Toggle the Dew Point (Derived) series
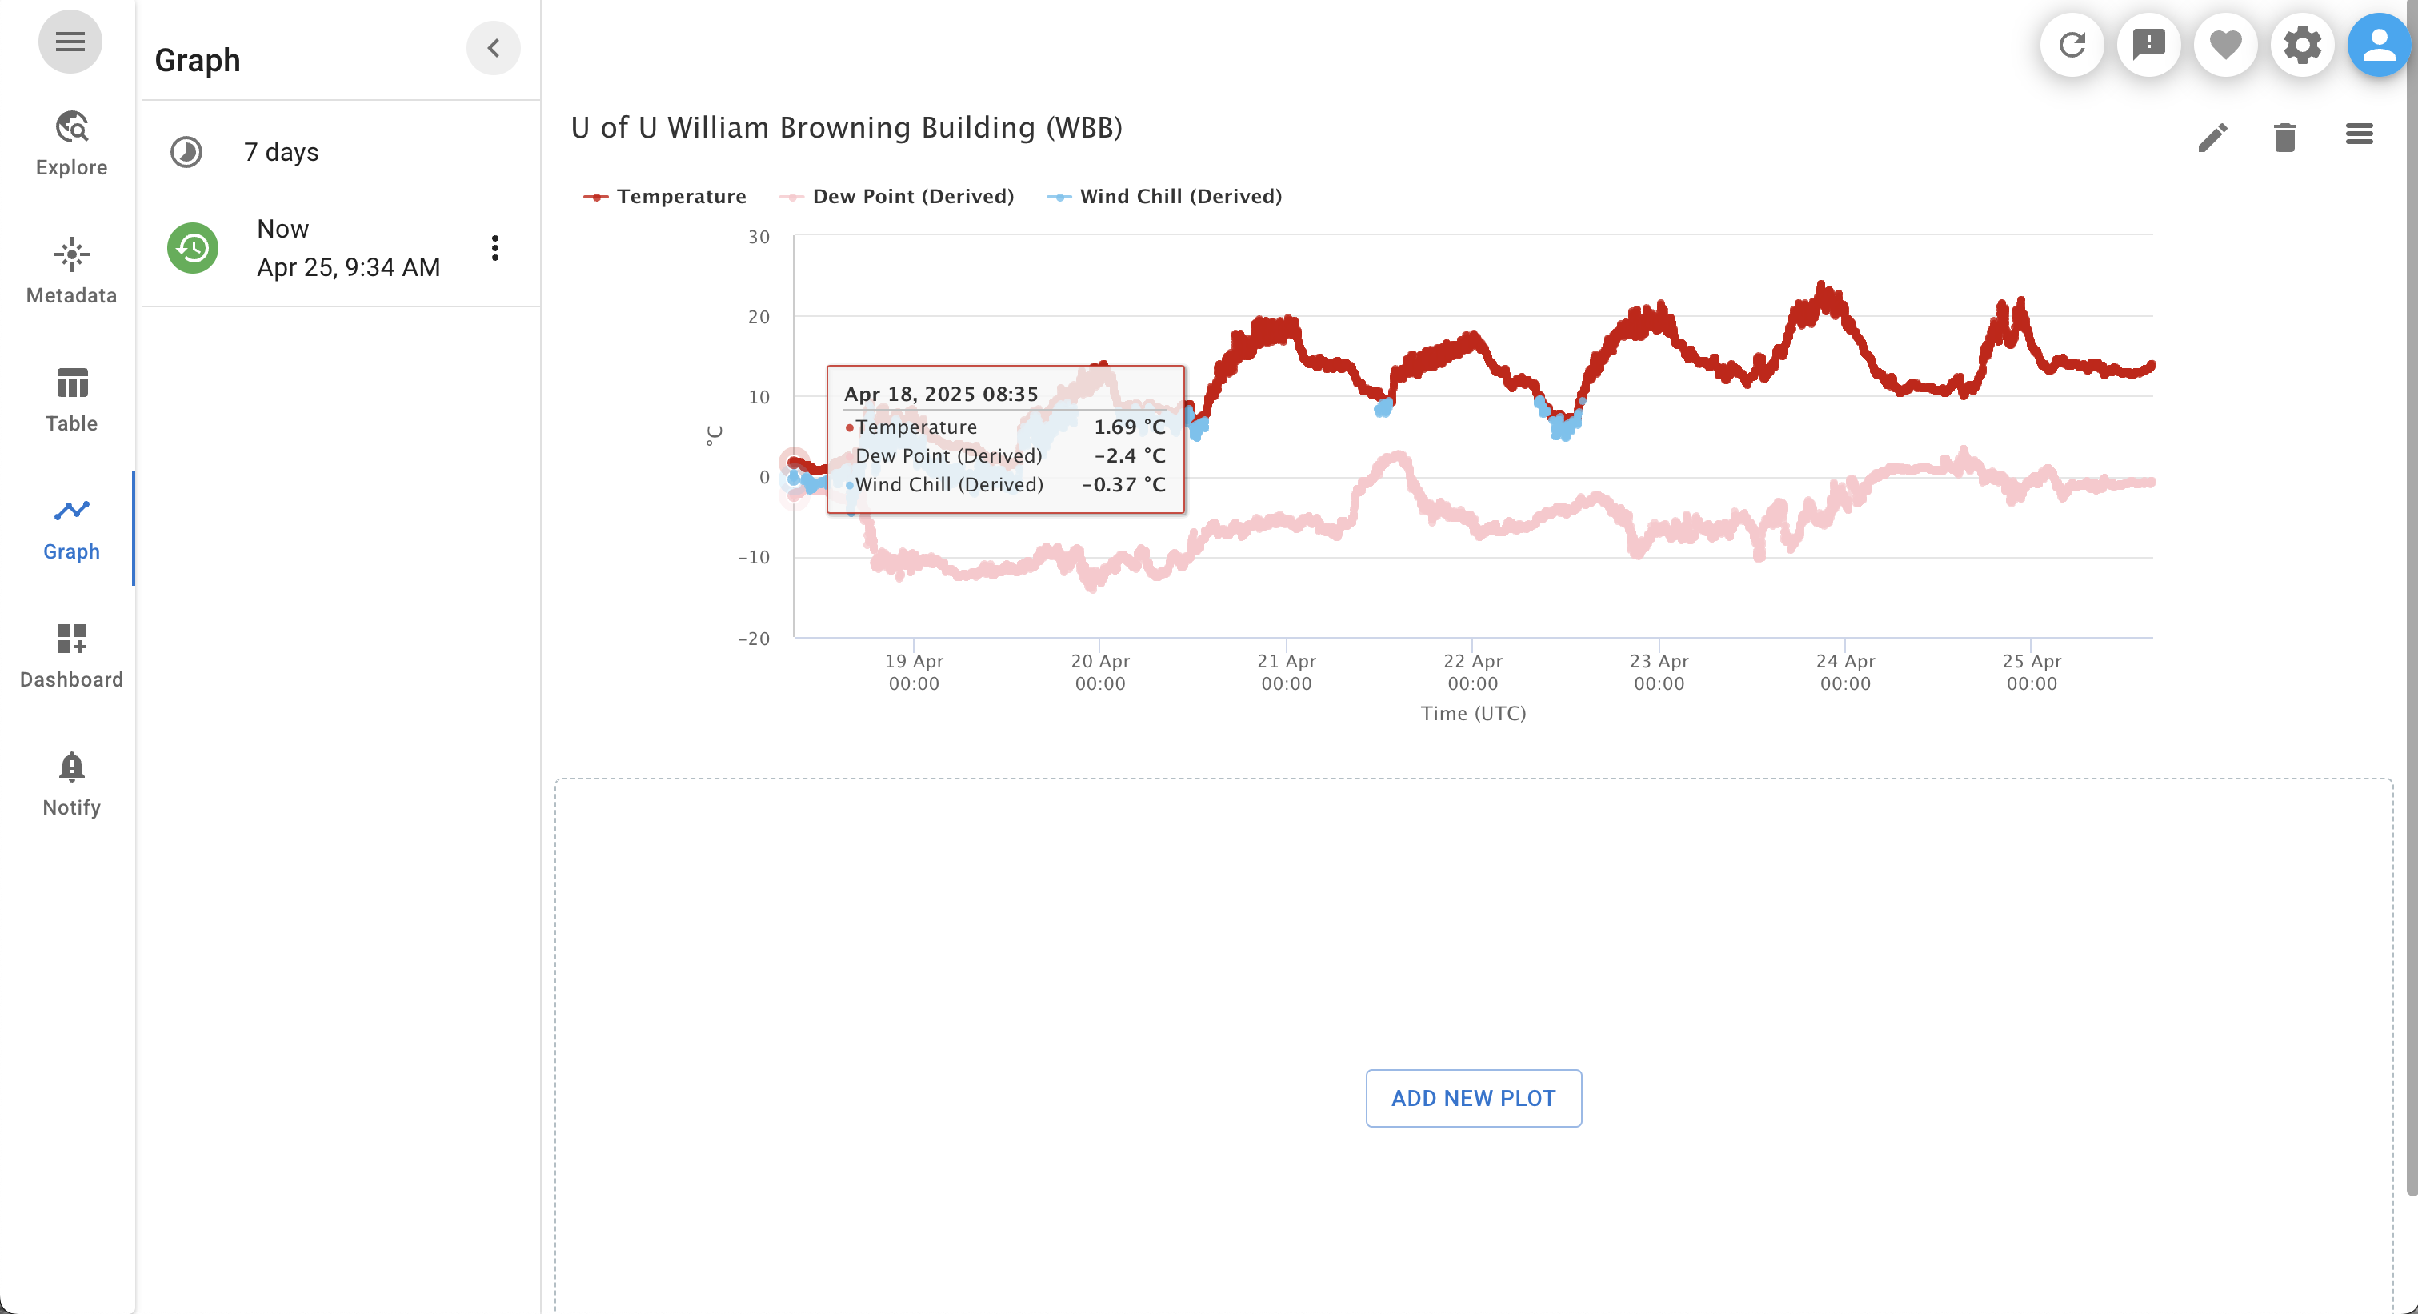This screenshot has width=2418, height=1314. click(x=911, y=196)
